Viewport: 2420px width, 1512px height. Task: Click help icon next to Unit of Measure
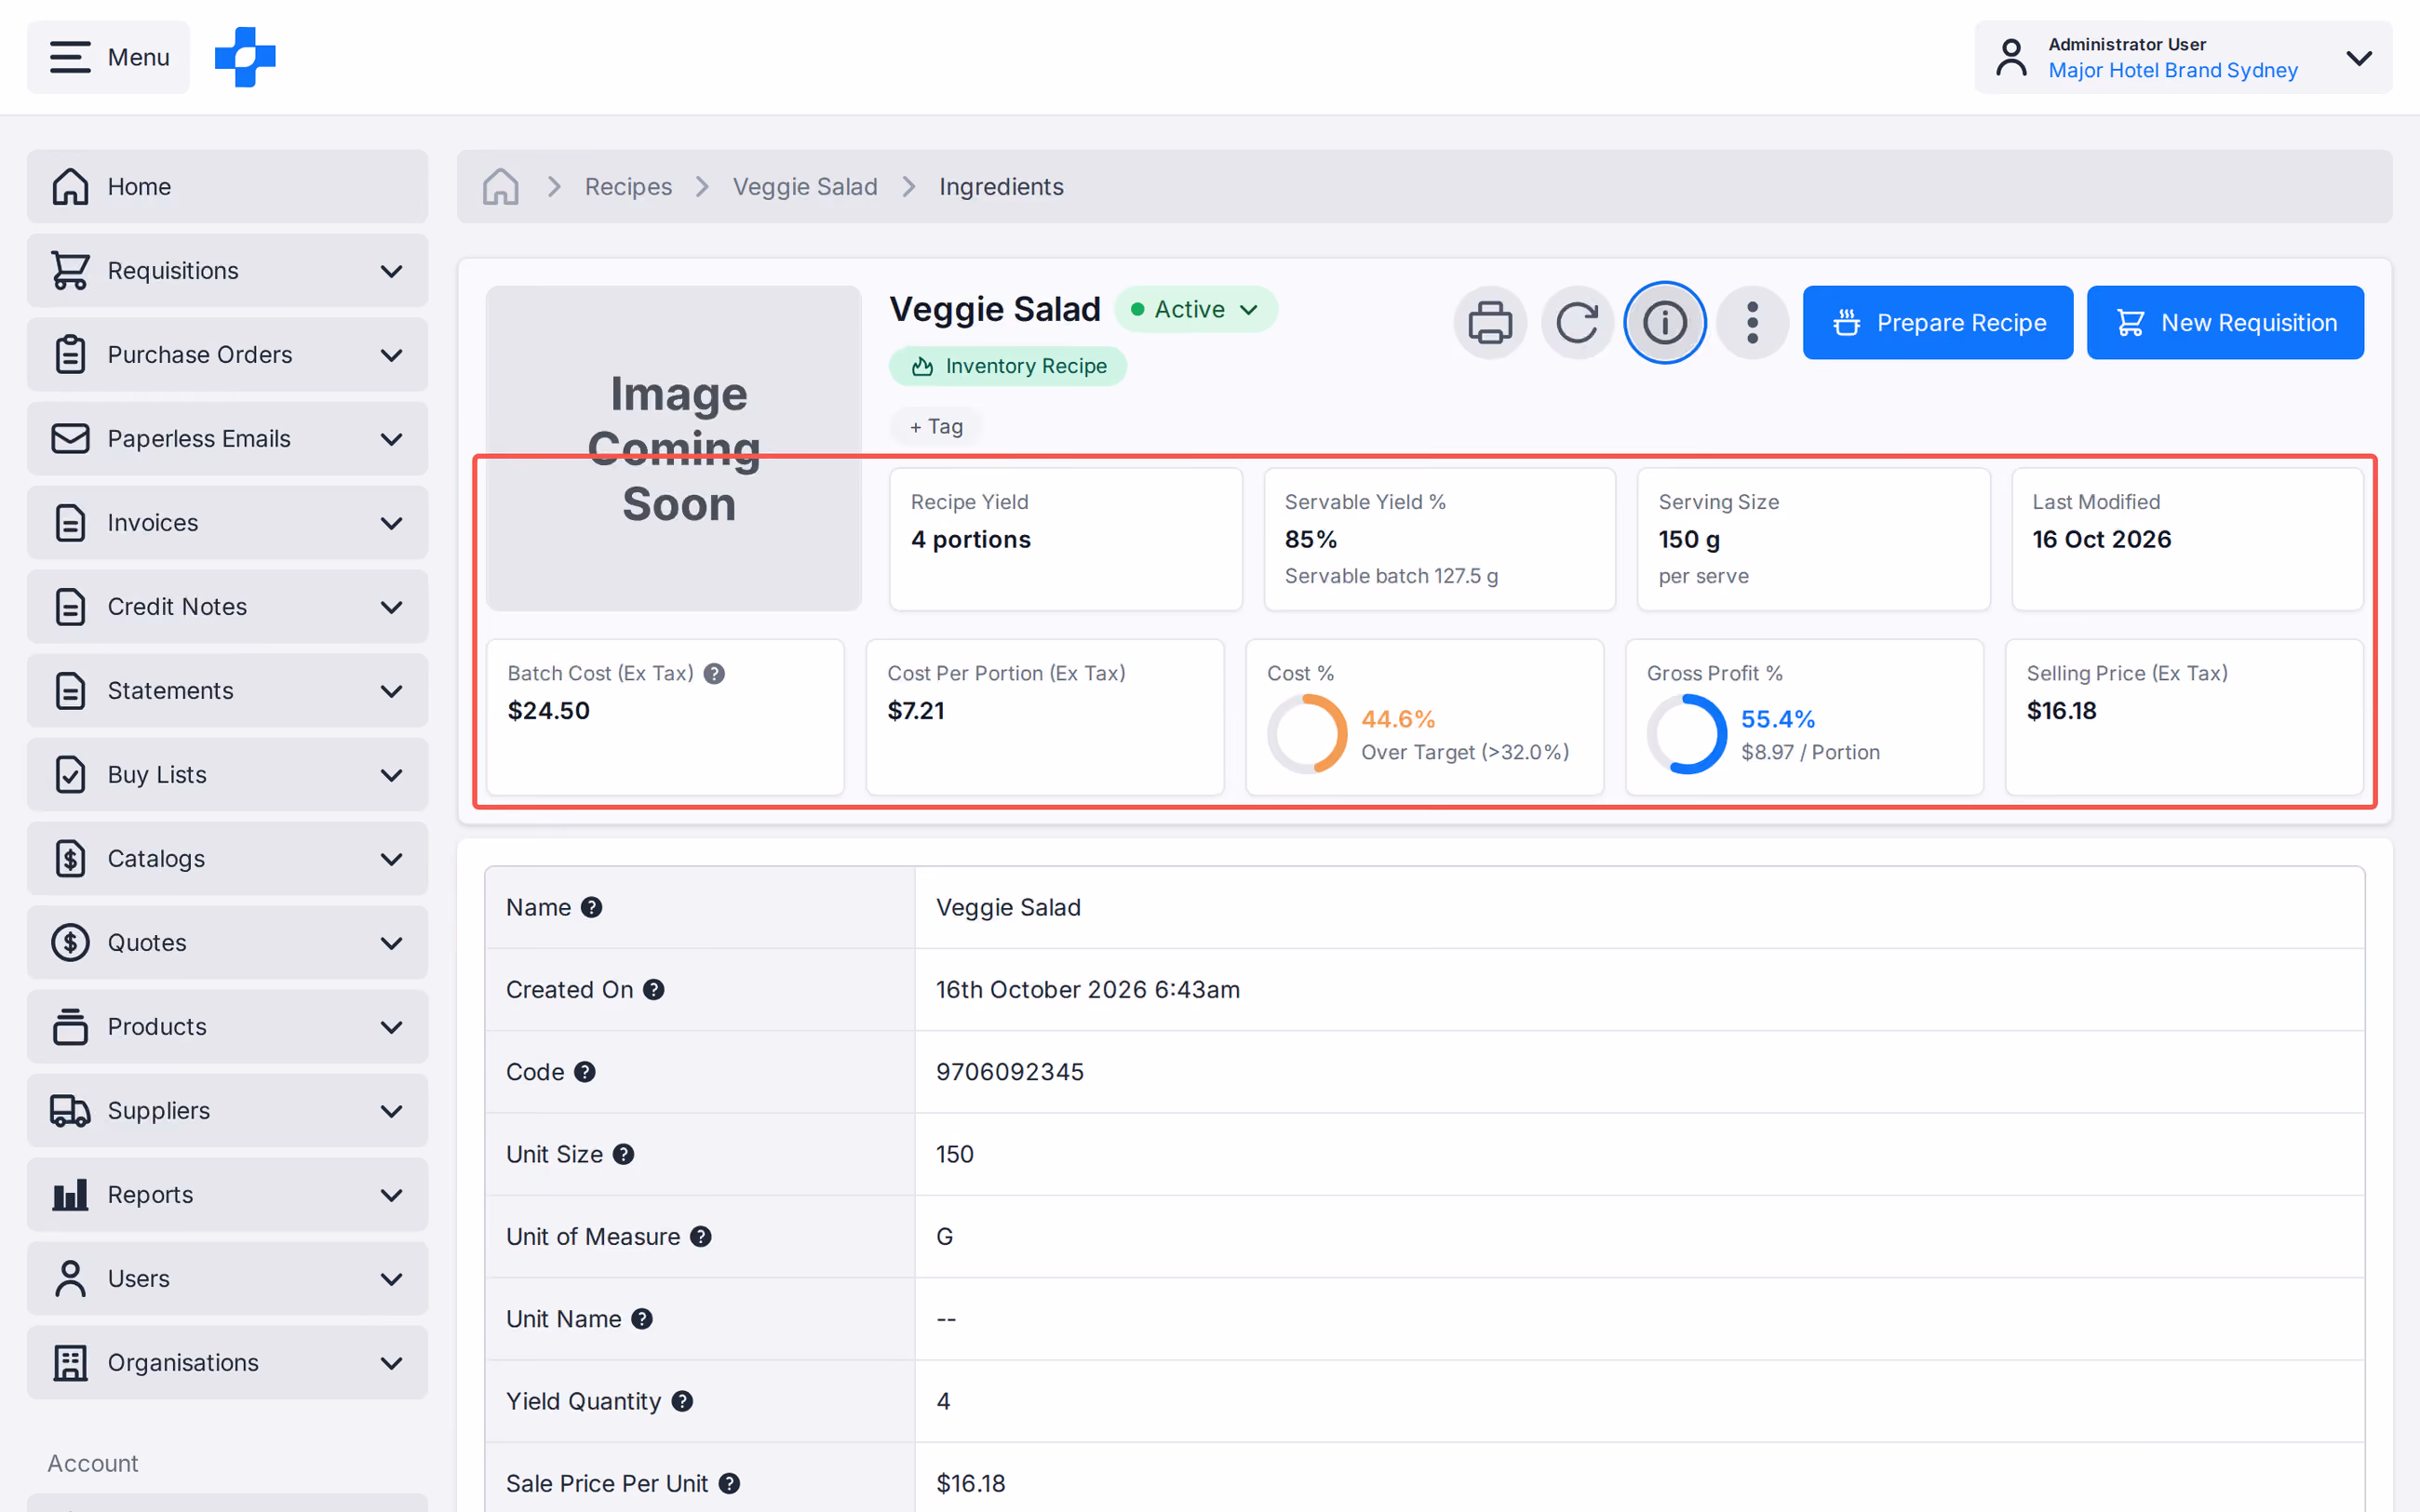(701, 1236)
